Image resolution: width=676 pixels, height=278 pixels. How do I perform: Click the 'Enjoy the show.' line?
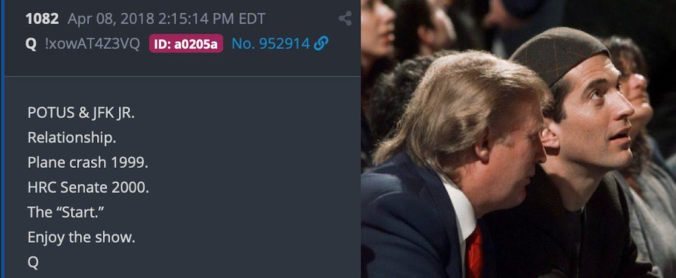[x=82, y=237]
